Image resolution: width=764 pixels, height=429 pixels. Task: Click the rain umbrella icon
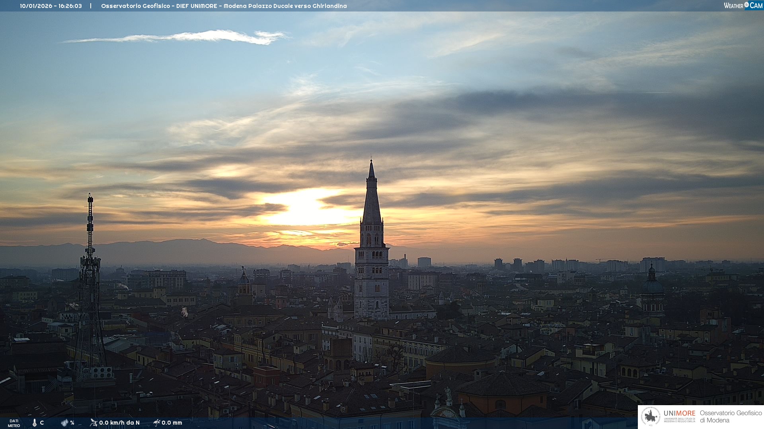(x=156, y=423)
